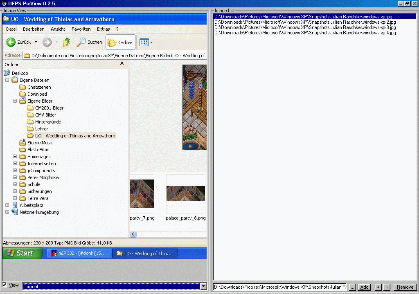Switch to the mIRC32 taskbar button
The width and height of the screenshot is (419, 294).
(x=80, y=253)
